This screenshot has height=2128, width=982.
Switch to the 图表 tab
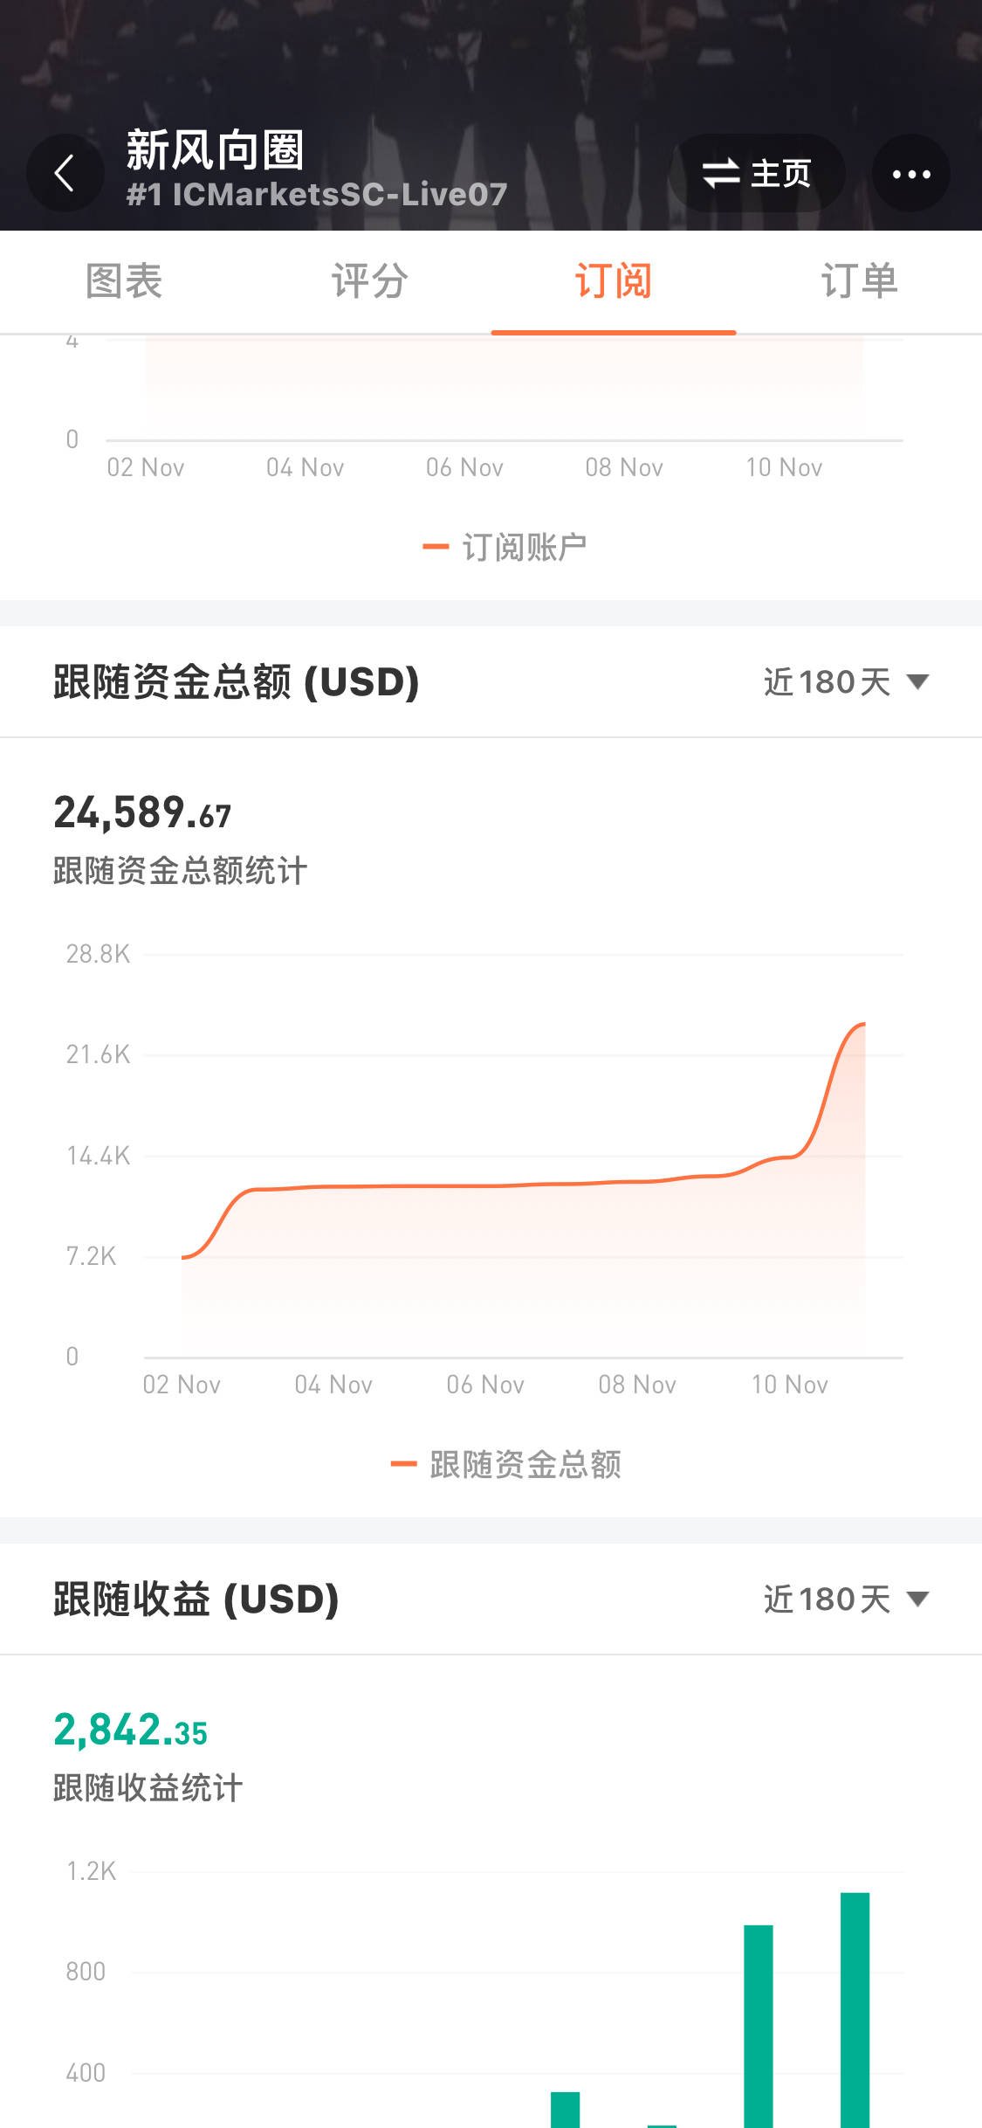(123, 281)
